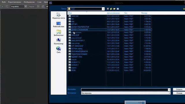Screen dimensions: 185x104
Task: Open Библиотеки in the places bar
Action: (58, 33)
